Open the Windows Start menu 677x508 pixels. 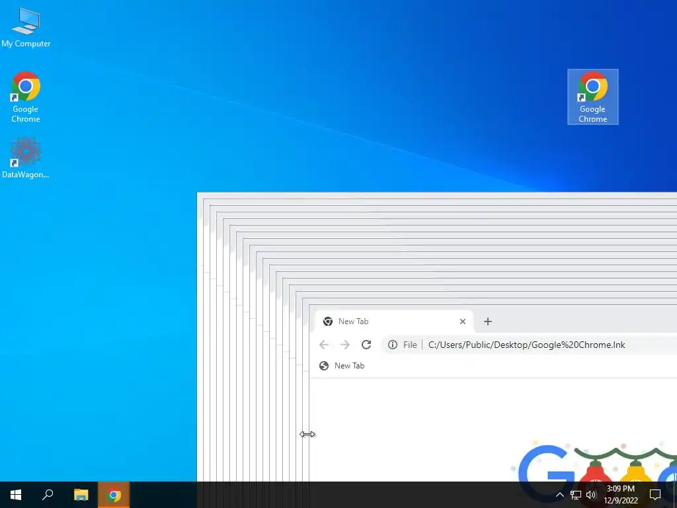(x=16, y=495)
